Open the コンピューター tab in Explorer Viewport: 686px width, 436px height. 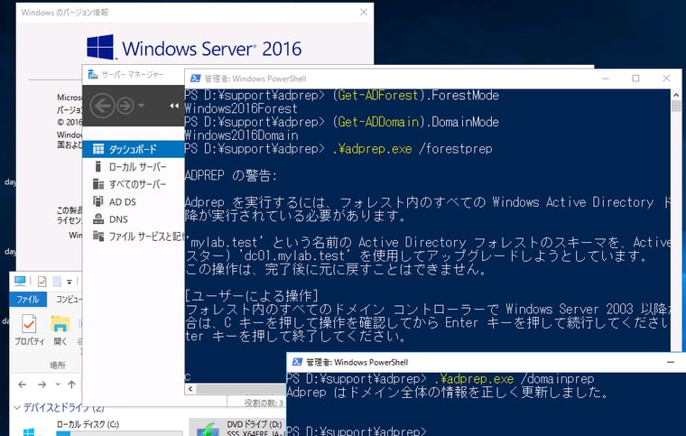(69, 300)
